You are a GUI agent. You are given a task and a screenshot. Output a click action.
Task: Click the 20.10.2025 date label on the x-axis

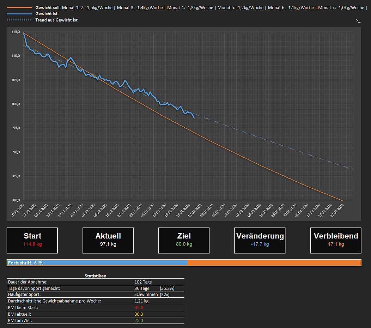coord(18,211)
